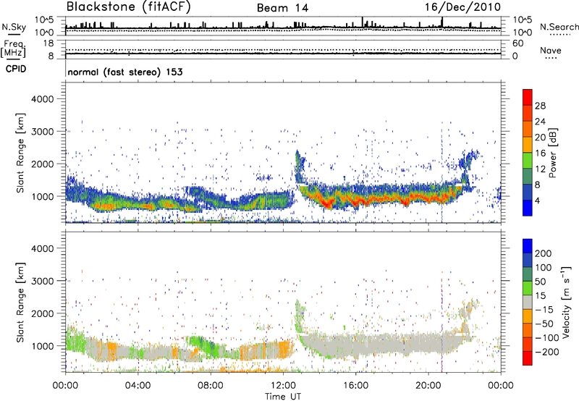
Task: Pick the red top segment of the power colorbar
Action: tap(528, 97)
